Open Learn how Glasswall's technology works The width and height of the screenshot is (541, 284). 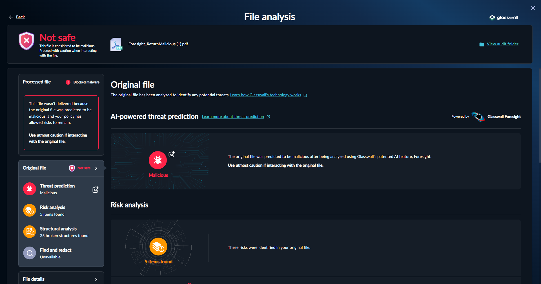266,95
